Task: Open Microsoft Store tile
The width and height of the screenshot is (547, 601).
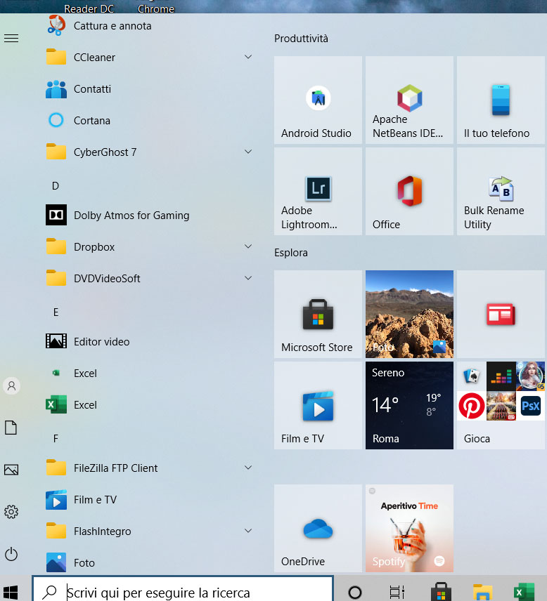Action: point(318,315)
